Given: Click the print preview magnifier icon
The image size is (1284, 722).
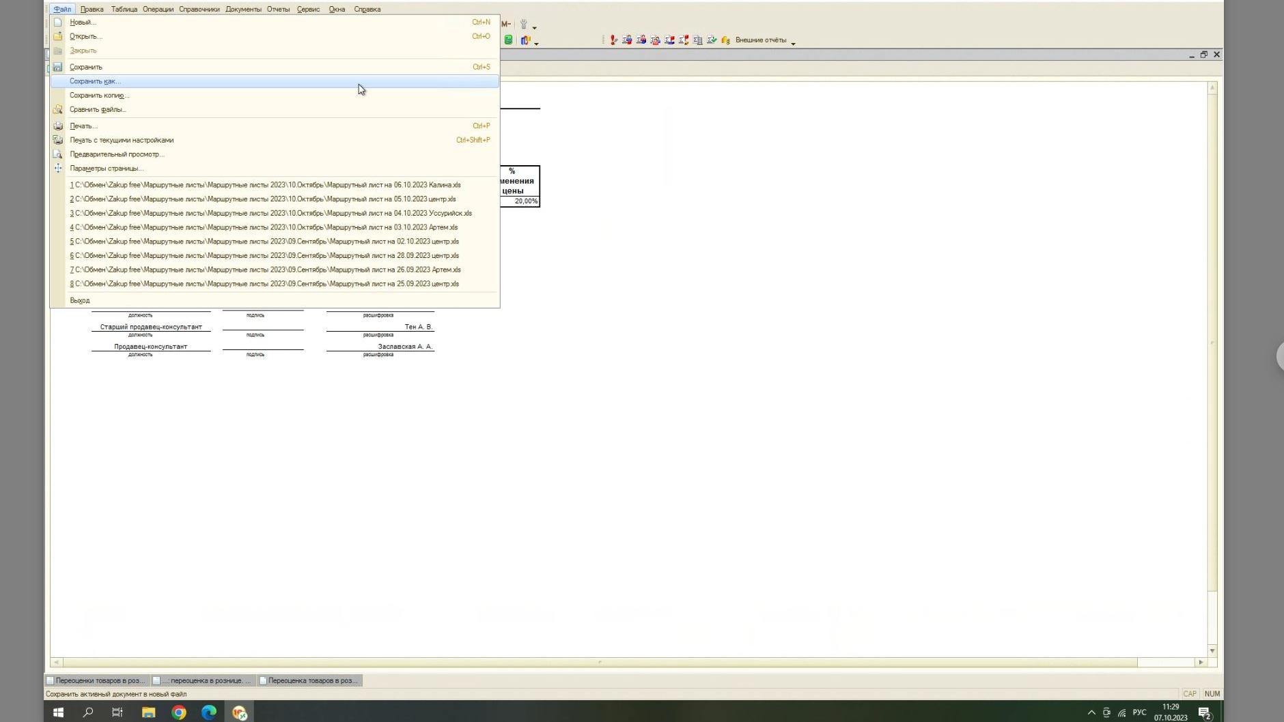Looking at the screenshot, I should click(x=58, y=154).
